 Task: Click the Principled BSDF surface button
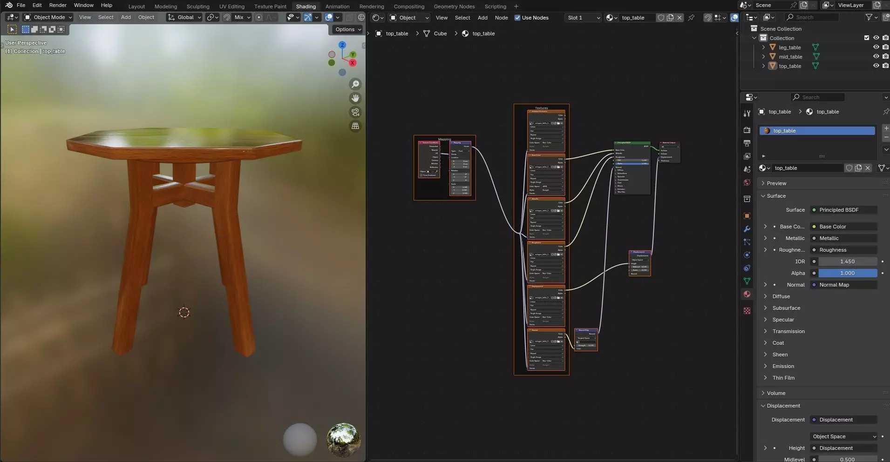[x=844, y=210]
